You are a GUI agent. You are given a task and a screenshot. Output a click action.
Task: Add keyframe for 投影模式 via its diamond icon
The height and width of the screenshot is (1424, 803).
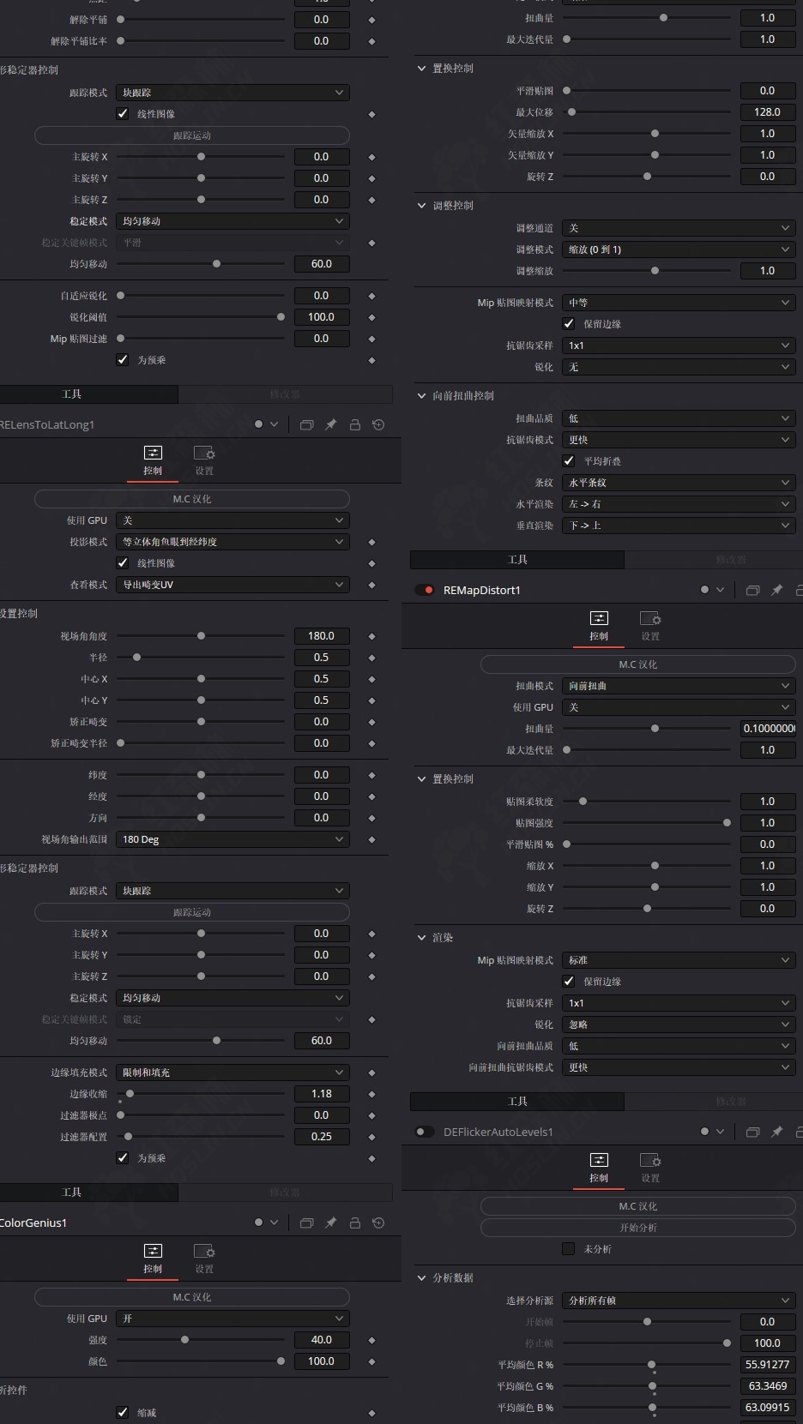[371, 542]
